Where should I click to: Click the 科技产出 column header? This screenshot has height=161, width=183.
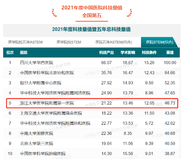point(106,52)
